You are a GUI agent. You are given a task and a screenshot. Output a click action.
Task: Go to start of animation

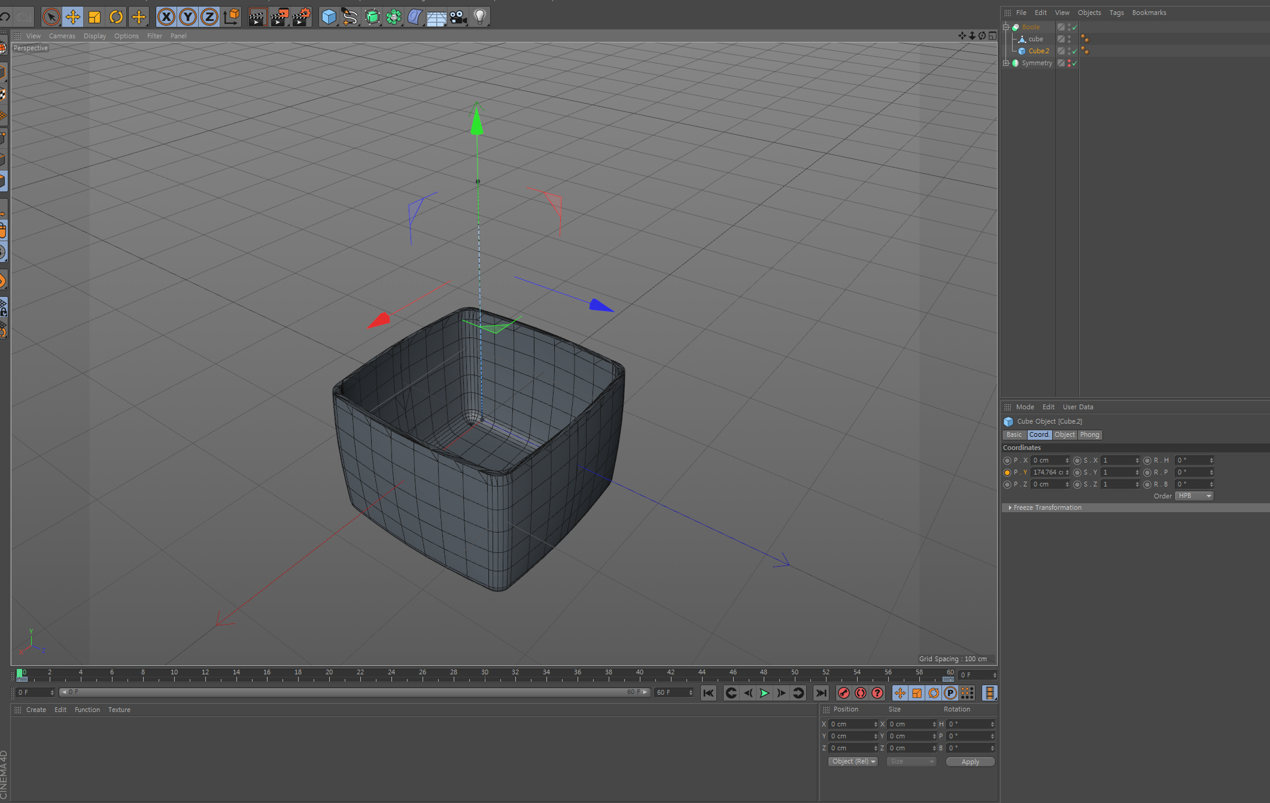coord(709,693)
